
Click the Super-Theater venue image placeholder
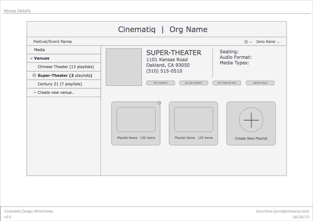pyautogui.click(x=124, y=67)
